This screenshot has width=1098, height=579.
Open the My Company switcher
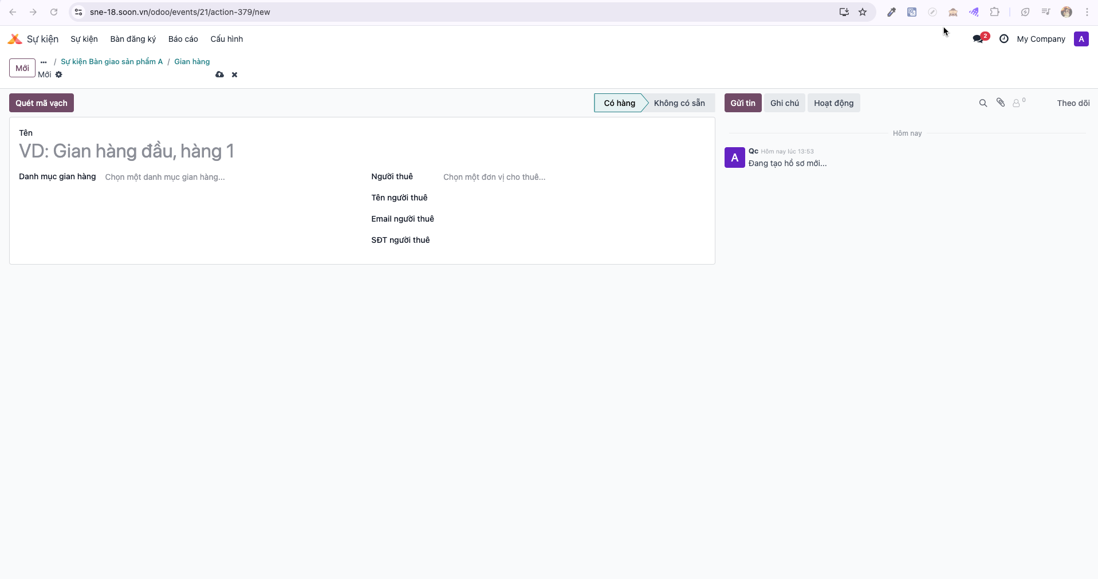[1041, 39]
